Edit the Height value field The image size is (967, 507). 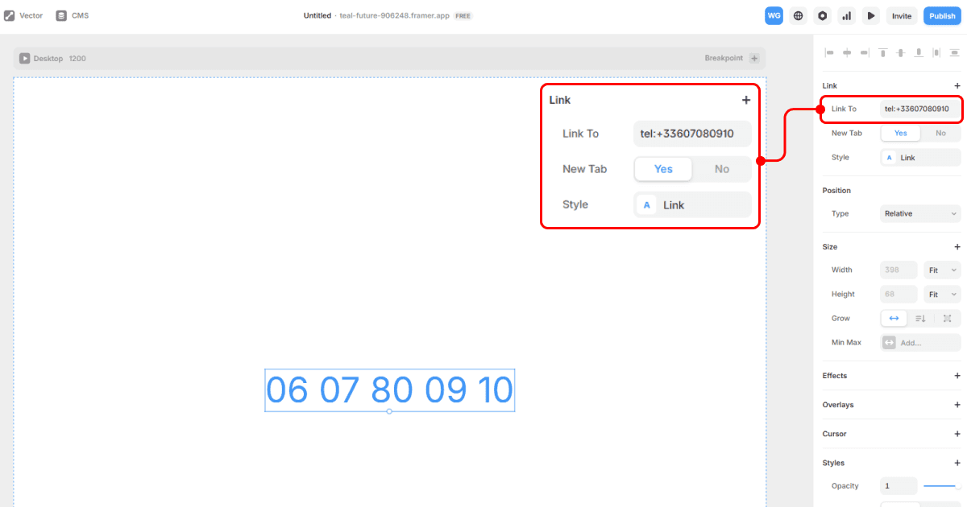coord(899,294)
